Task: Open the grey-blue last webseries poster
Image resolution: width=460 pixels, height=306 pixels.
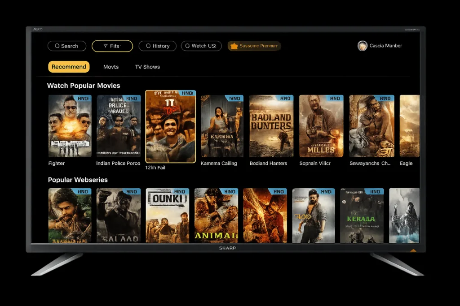Action: point(404,215)
